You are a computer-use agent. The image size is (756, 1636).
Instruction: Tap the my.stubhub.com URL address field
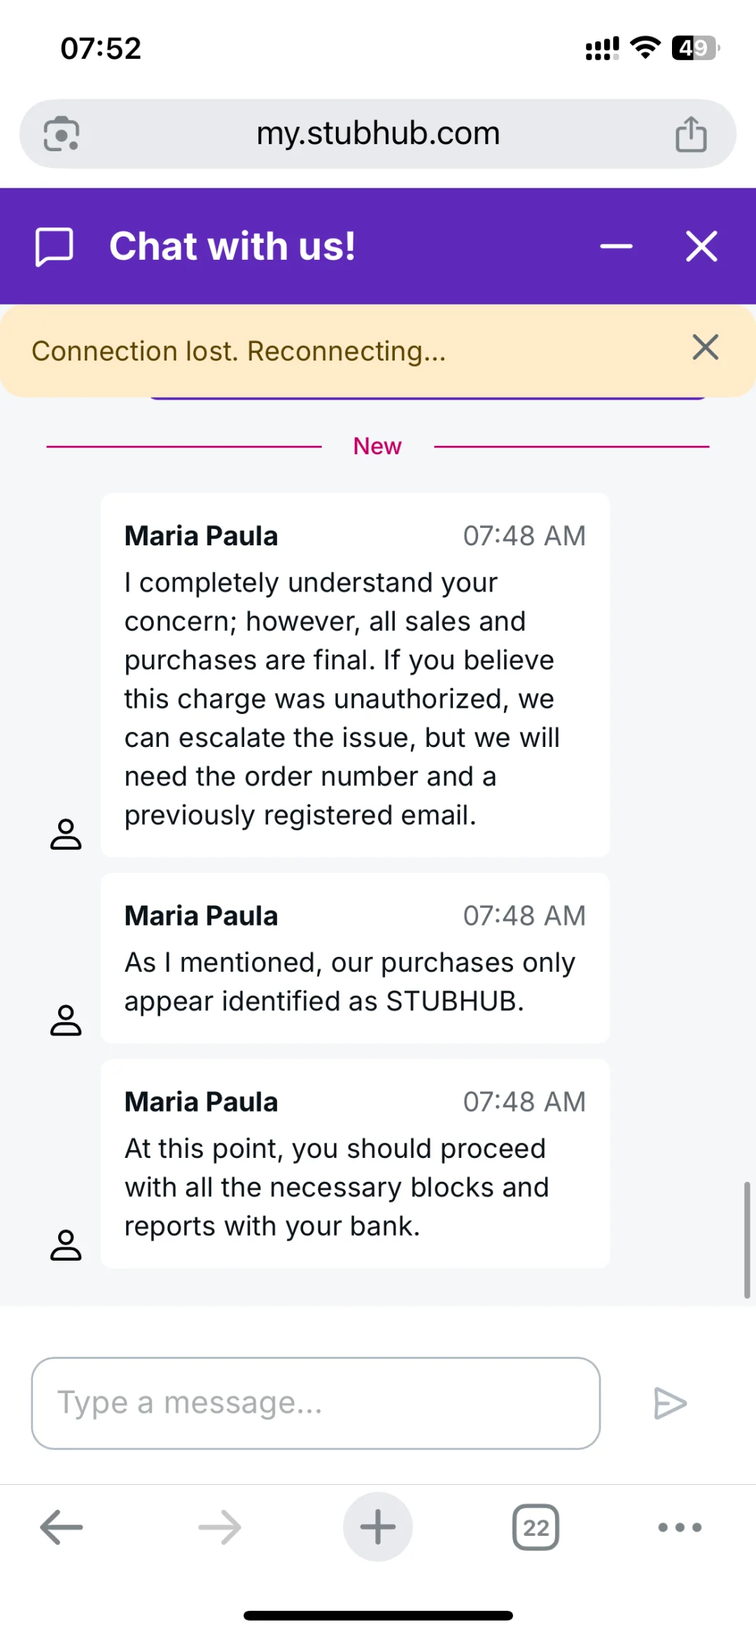(378, 134)
